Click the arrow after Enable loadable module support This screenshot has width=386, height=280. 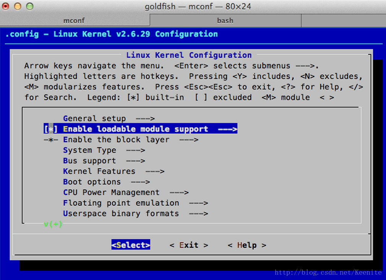click(227, 129)
